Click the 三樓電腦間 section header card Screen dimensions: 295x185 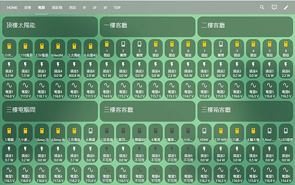[50, 111]
